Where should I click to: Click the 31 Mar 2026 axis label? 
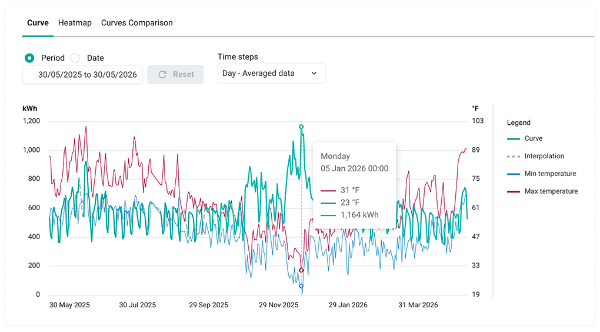click(x=418, y=305)
